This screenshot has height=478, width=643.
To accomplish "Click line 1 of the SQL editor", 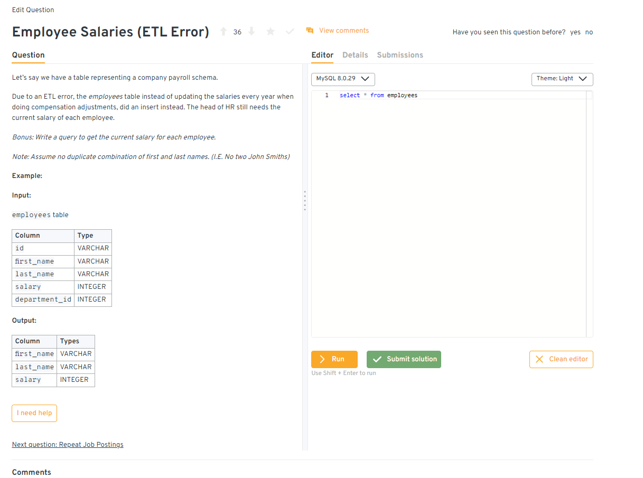I will point(380,95).
